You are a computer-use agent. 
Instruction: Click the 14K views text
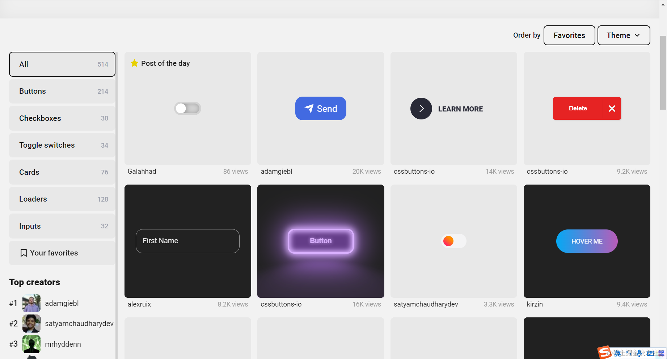coord(500,172)
